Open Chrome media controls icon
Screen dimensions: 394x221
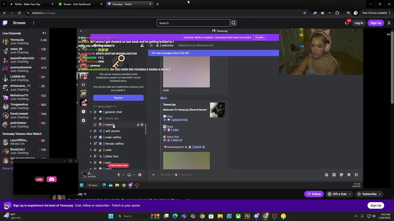click(348, 13)
